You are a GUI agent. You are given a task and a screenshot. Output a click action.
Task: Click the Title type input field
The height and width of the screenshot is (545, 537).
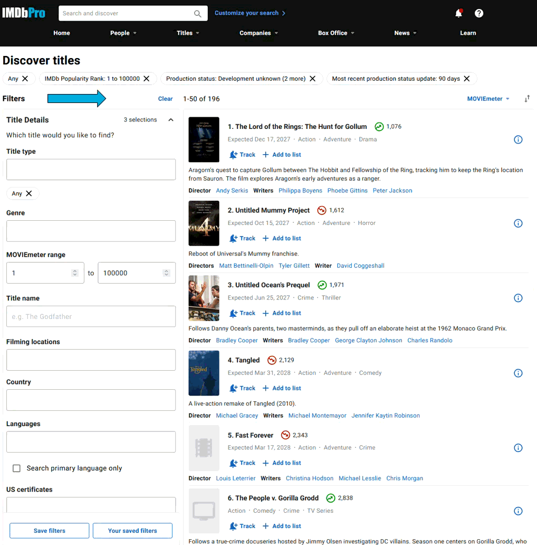[x=91, y=170]
